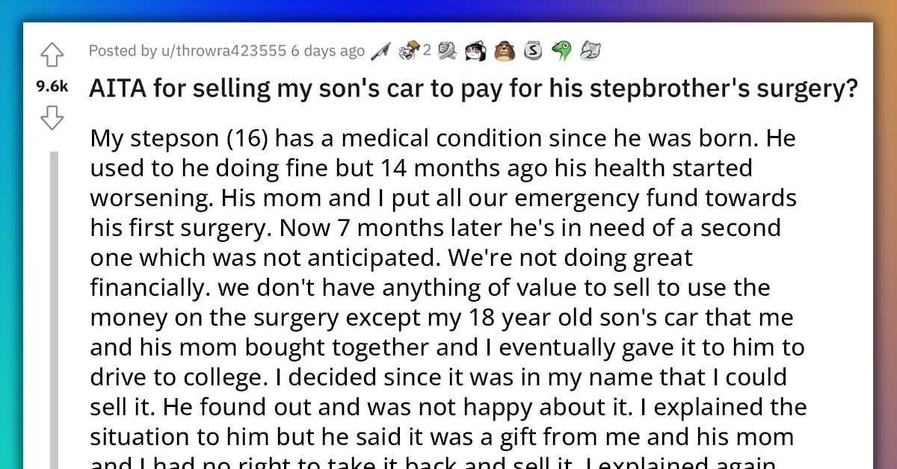897x469 pixels.
Task: Click the silver 'S' award icon
Action: click(532, 51)
